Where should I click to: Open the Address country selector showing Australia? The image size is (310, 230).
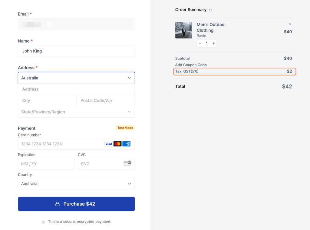tap(76, 78)
